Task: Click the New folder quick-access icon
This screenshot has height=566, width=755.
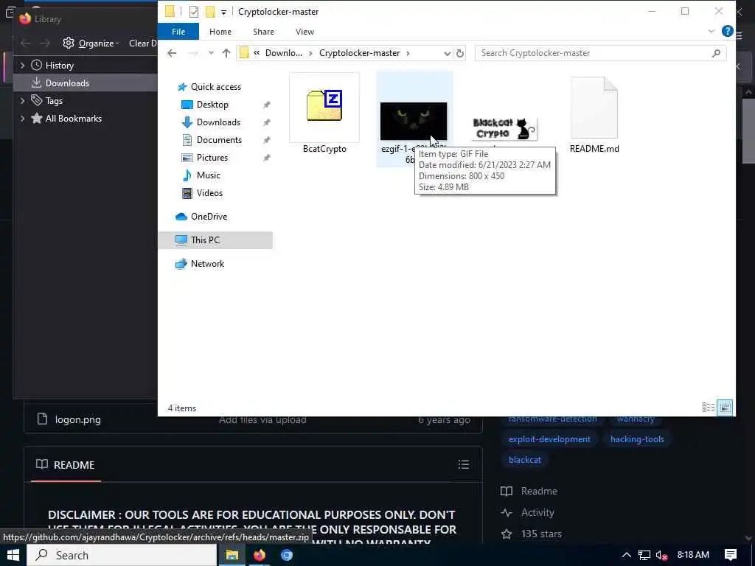Action: pyautogui.click(x=210, y=12)
